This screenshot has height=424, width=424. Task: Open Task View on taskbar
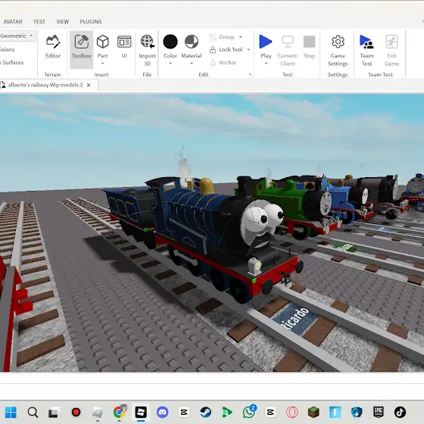click(x=53, y=413)
